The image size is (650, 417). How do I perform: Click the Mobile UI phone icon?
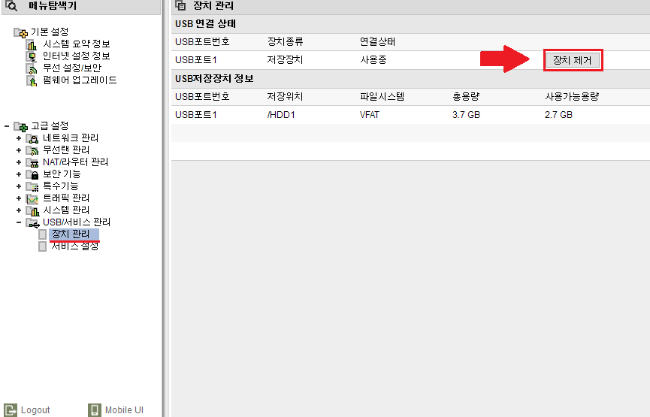click(95, 410)
